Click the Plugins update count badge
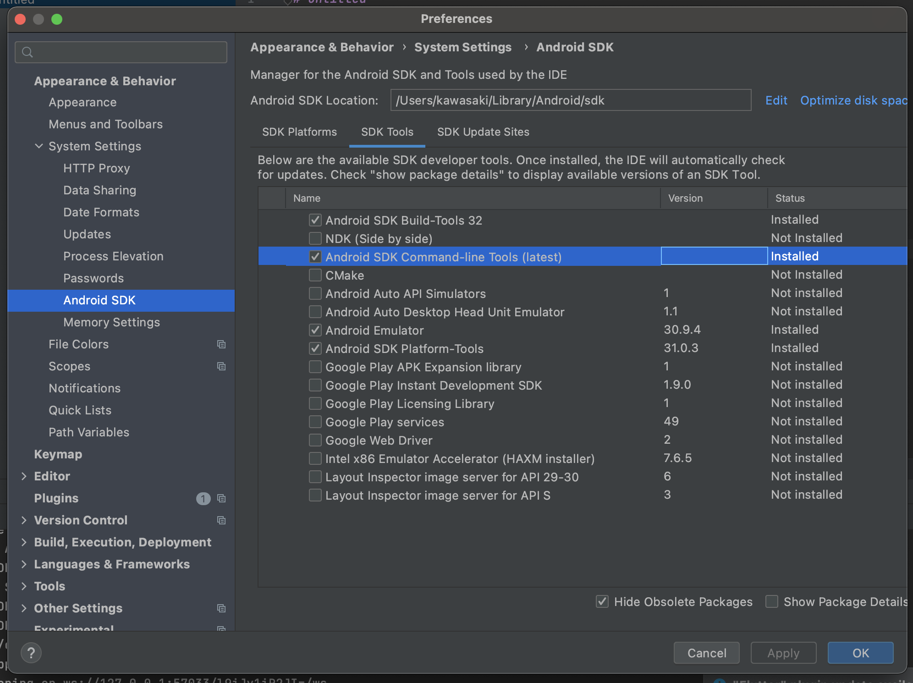Viewport: 913px width, 683px height. (x=203, y=498)
